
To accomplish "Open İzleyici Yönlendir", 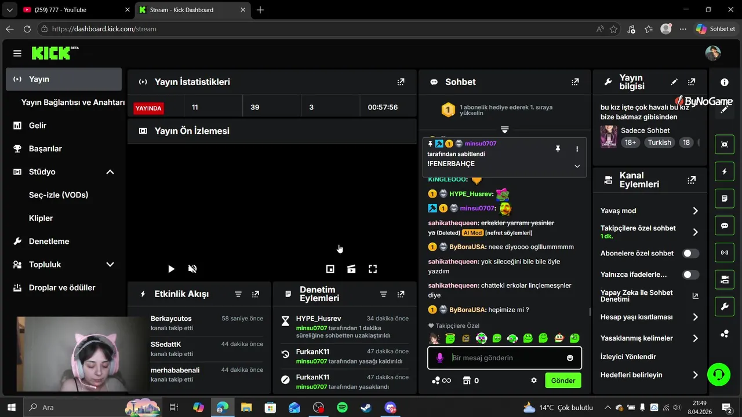I will (628, 357).
